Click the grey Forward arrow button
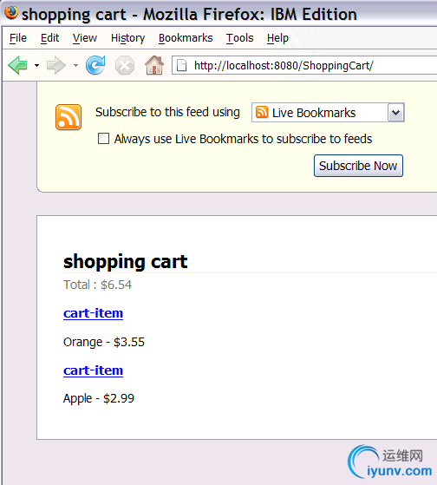This screenshot has height=485, width=437. (x=56, y=65)
